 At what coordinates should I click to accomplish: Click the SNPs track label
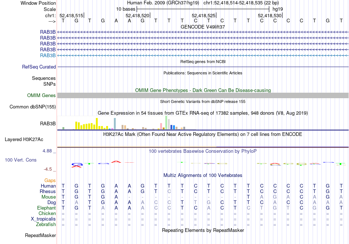point(50,84)
